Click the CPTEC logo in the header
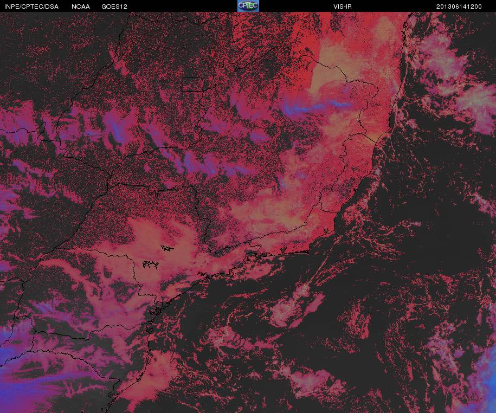496x413 pixels. pyautogui.click(x=248, y=6)
